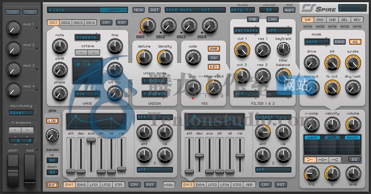Toggle the DRIFT button
Viewport: 371px width, 194px height.
tap(52, 185)
